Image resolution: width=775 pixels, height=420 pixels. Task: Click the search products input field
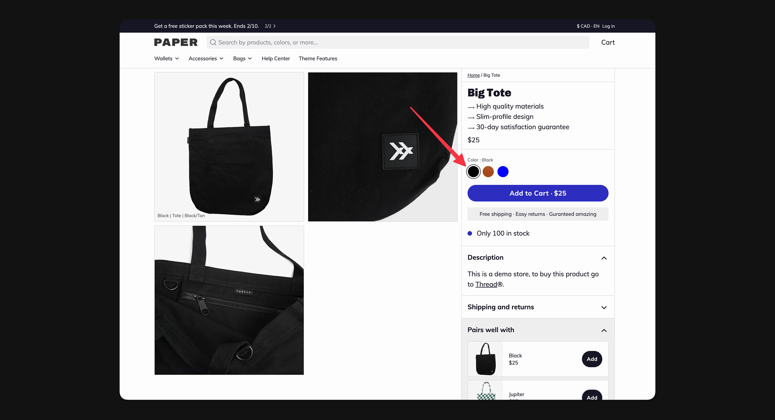(398, 42)
